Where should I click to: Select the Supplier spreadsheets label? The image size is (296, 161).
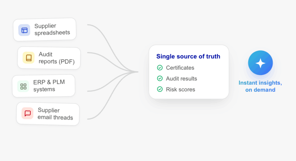tap(52, 29)
